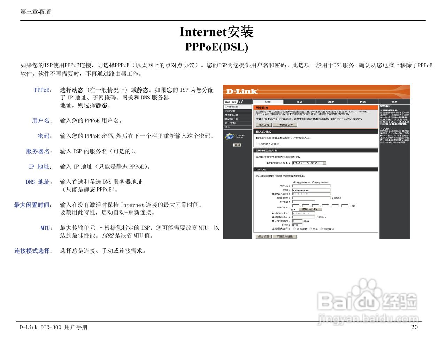Click the 帮助提示 heading in right panel

pyautogui.click(x=385, y=106)
